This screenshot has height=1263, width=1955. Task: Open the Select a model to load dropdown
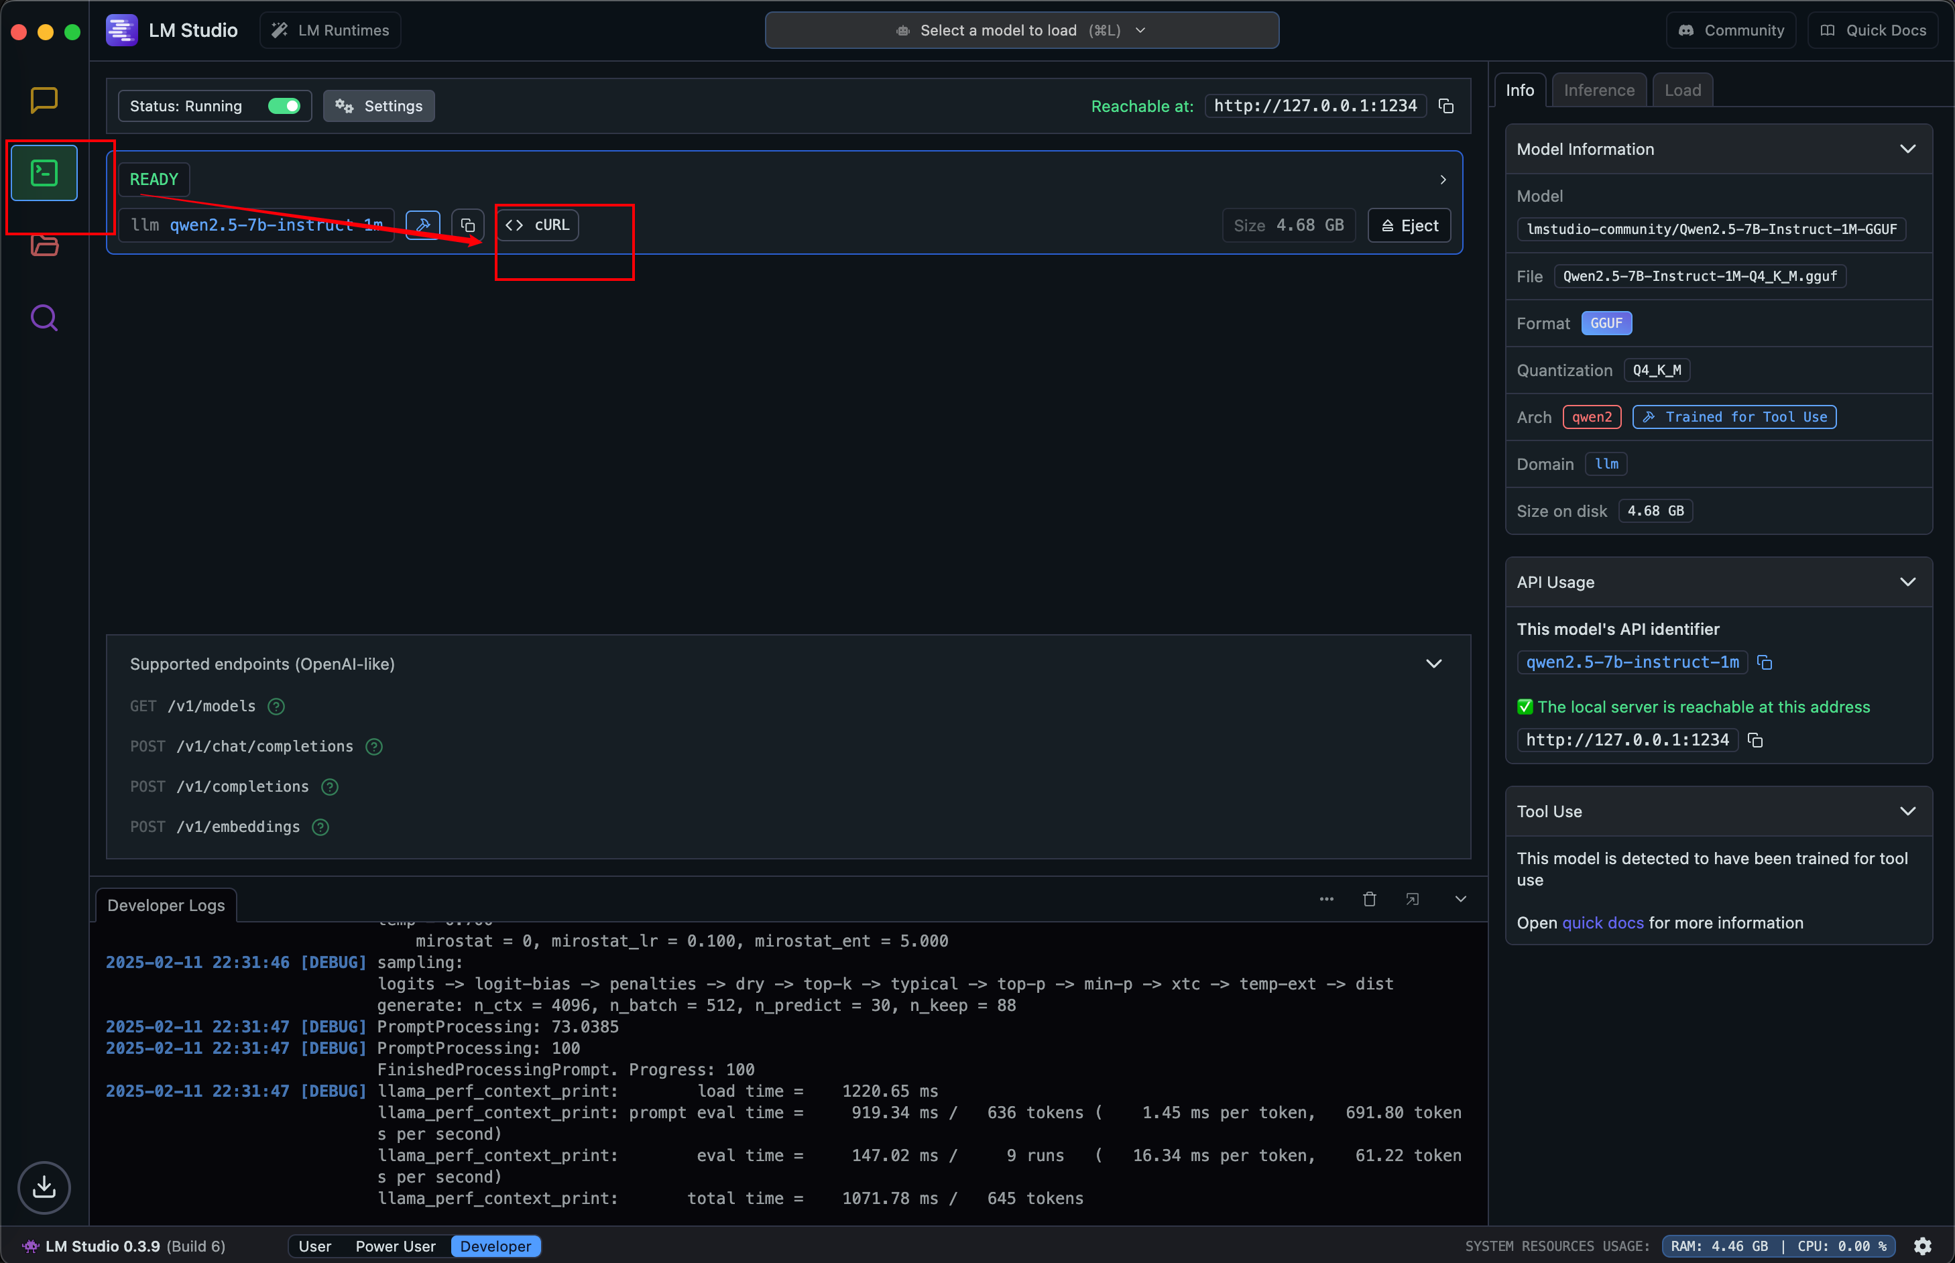coord(1022,30)
